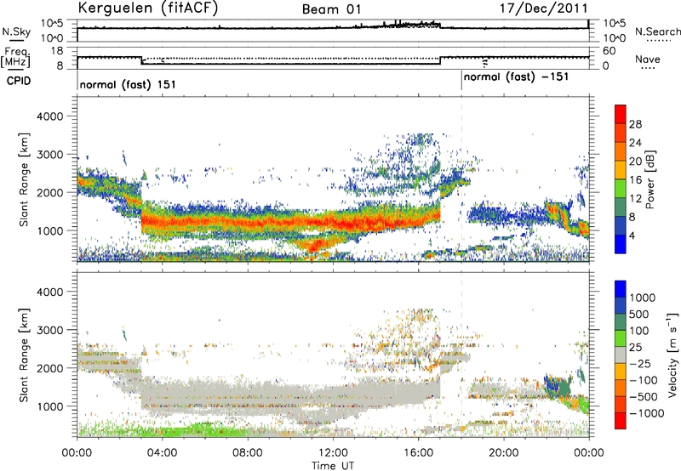Click the bright blue bottom segment of power colorbar

(x=621, y=244)
